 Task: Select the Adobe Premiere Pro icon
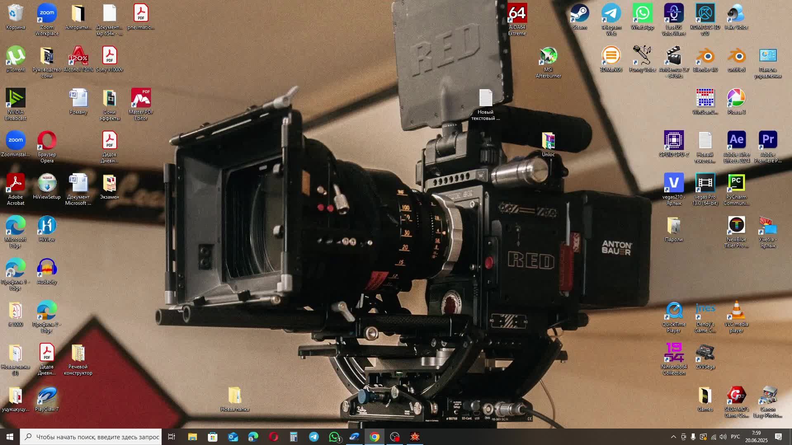(768, 141)
